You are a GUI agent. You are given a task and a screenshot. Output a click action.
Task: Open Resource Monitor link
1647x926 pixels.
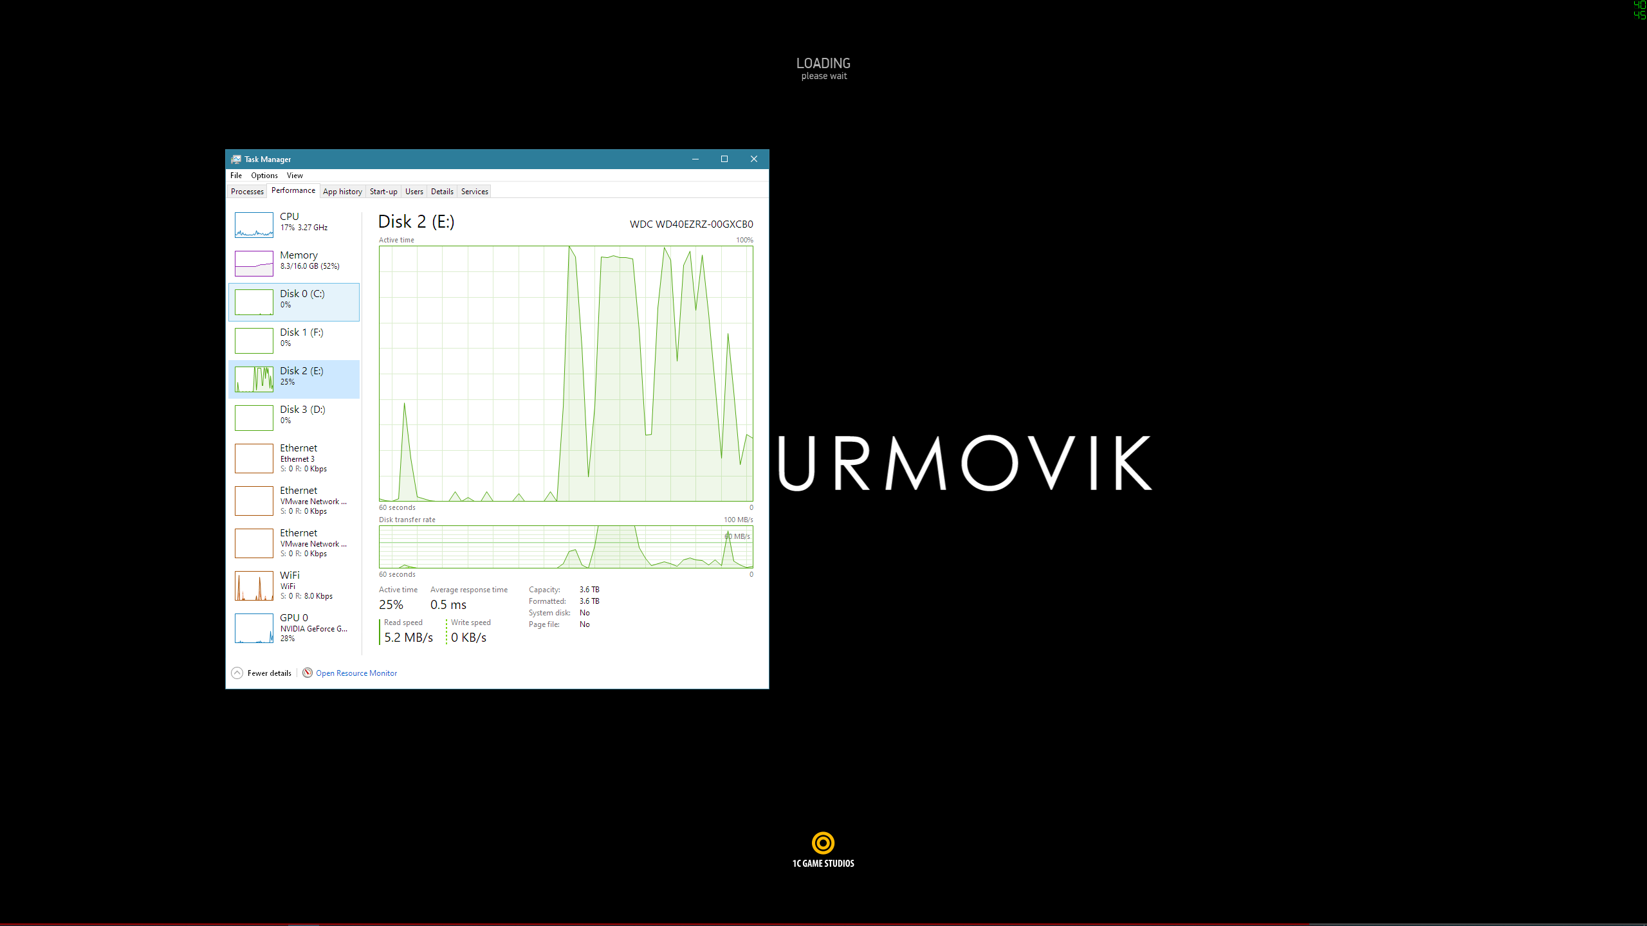(x=356, y=673)
